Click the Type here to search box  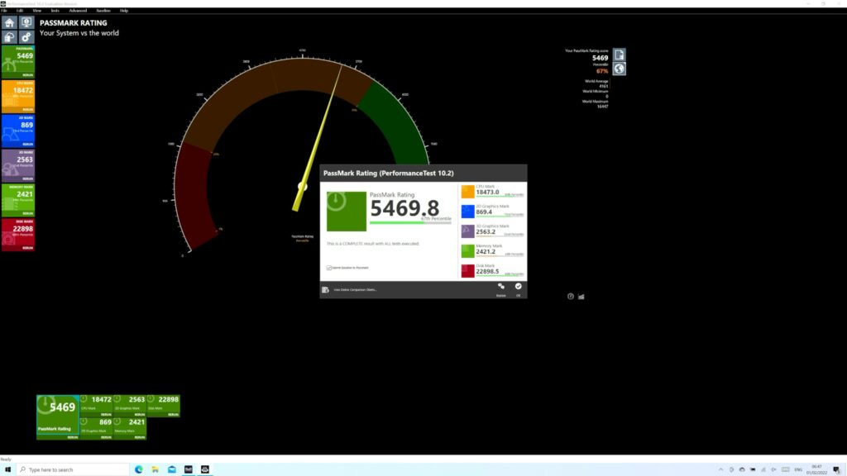click(74, 469)
